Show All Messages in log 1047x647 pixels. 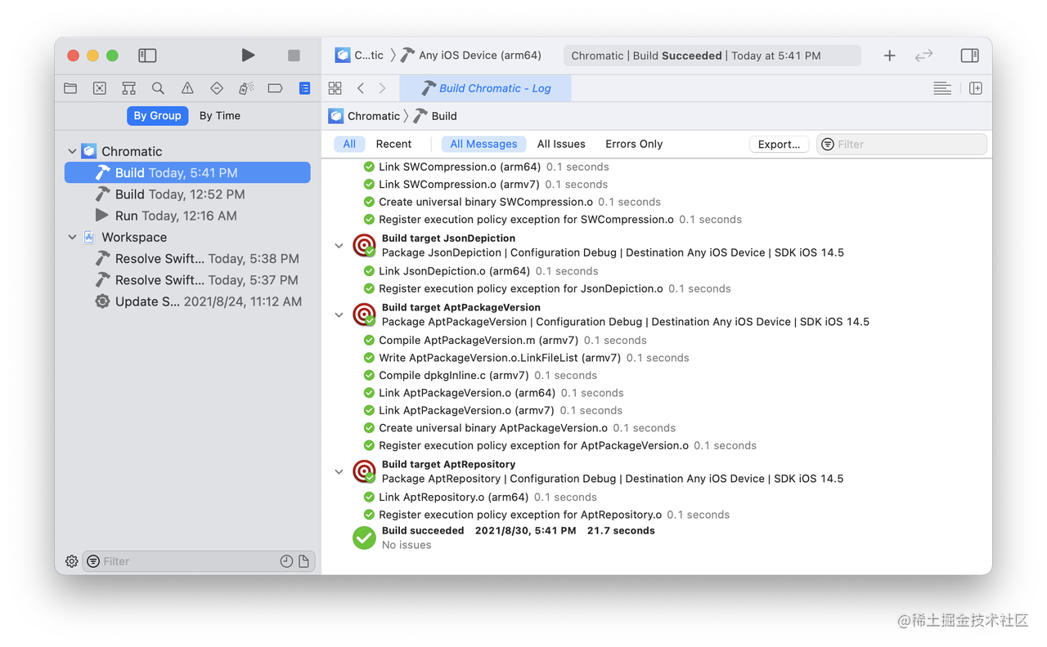pos(483,144)
